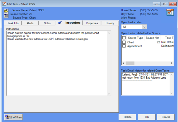The width and height of the screenshot is (178, 122).
Task: Close the Edit Task window
Action: [172, 4]
